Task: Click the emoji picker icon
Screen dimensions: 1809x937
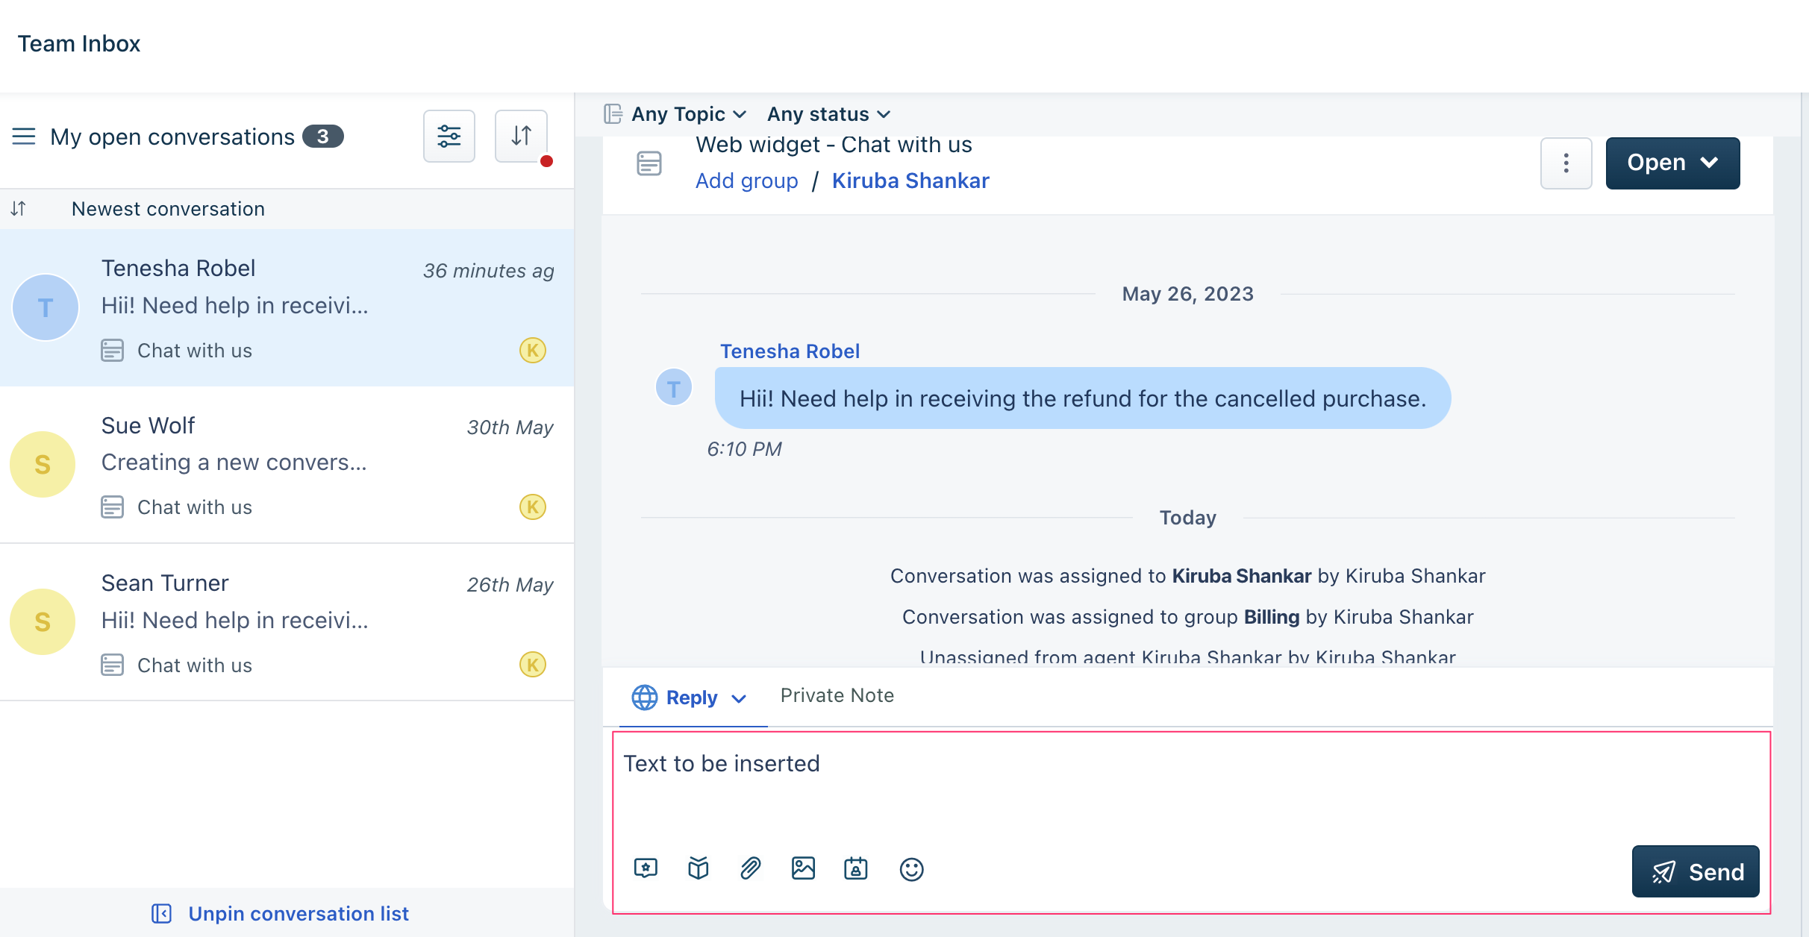Action: pyautogui.click(x=909, y=870)
